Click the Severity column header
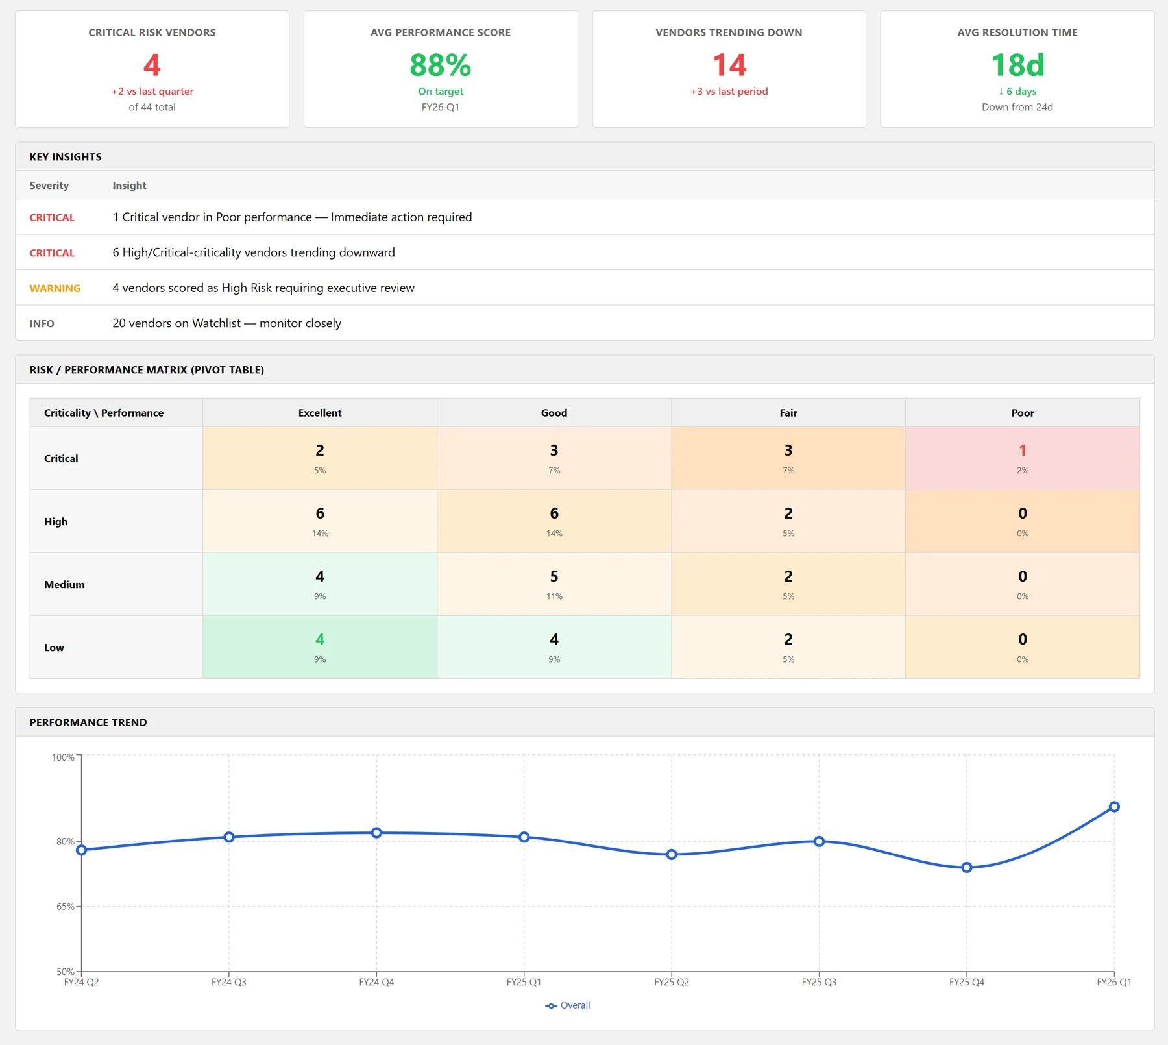This screenshot has width=1168, height=1045. pyautogui.click(x=49, y=186)
